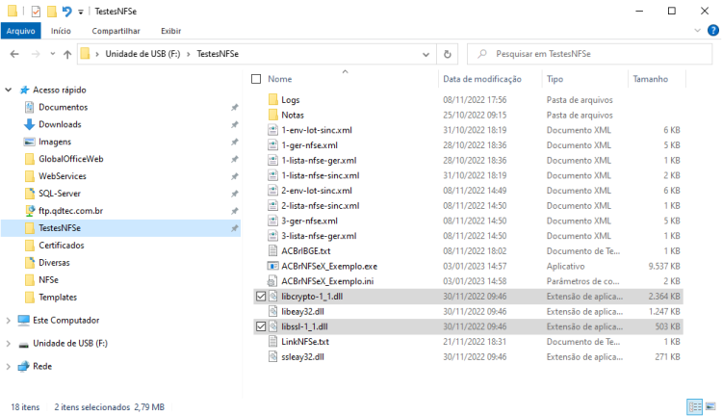The height and width of the screenshot is (416, 722).
Task: Click the LinkNFSe.txt file icon
Action: click(x=273, y=342)
